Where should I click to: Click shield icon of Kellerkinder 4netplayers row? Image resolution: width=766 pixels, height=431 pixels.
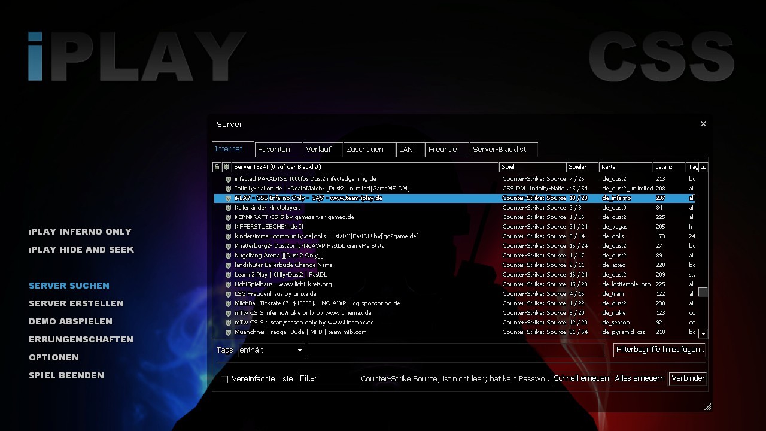click(x=228, y=208)
